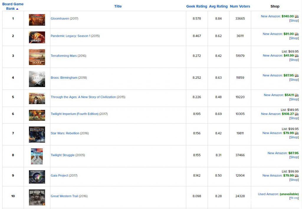302x209 pixels.
Task: Click the Shop link for Great Western Trail
Action: click(x=294, y=198)
